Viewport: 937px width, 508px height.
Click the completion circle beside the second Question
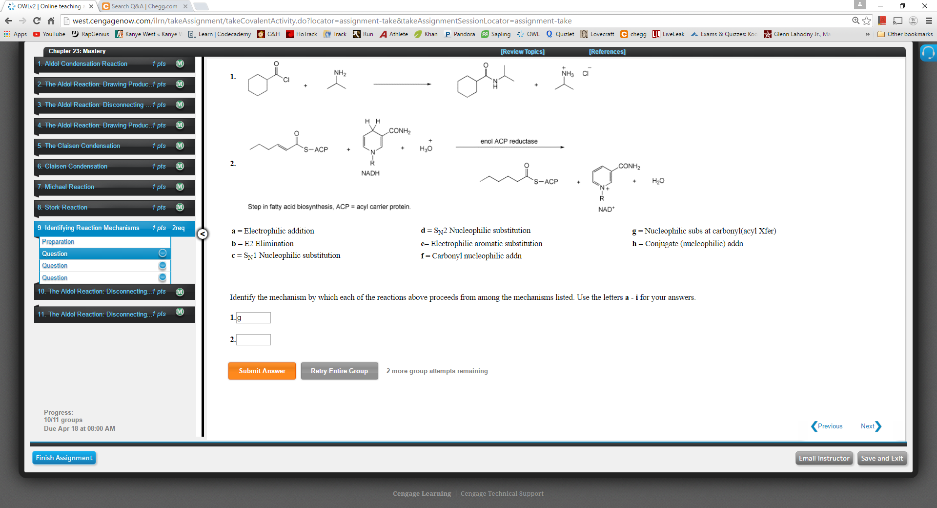pyautogui.click(x=162, y=266)
